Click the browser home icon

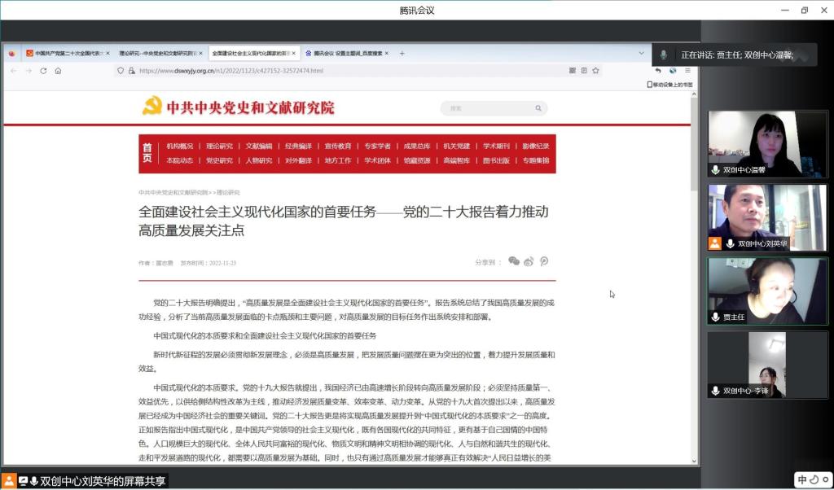coord(58,71)
